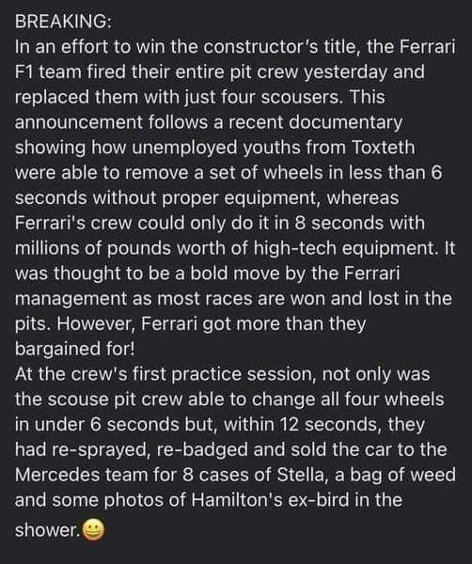Select the word Toxteth
Image resolution: width=472 pixels, height=564 pixels.
pos(383,148)
